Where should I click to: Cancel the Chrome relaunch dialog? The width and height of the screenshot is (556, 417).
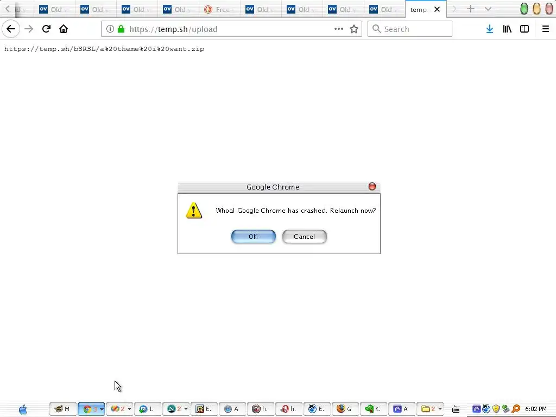point(304,237)
